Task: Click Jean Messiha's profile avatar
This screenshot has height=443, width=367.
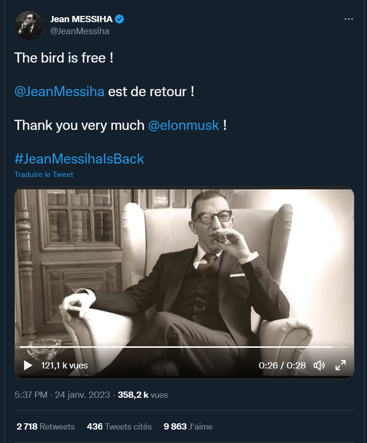Action: coord(29,25)
